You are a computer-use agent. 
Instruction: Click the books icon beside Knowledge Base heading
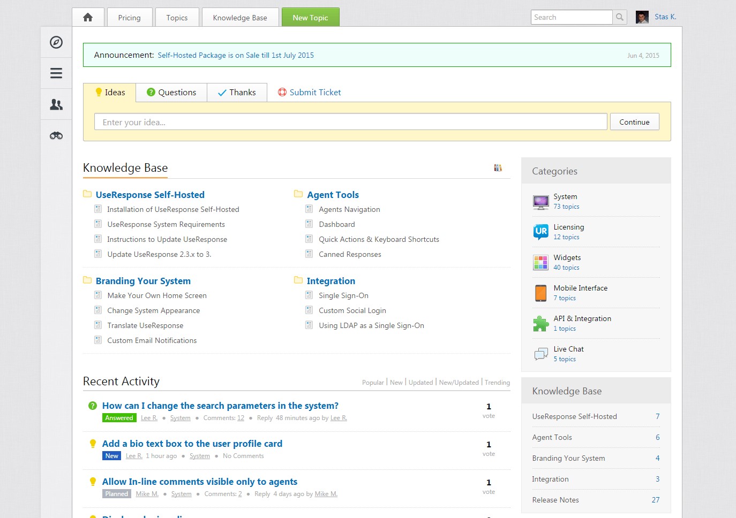(498, 167)
